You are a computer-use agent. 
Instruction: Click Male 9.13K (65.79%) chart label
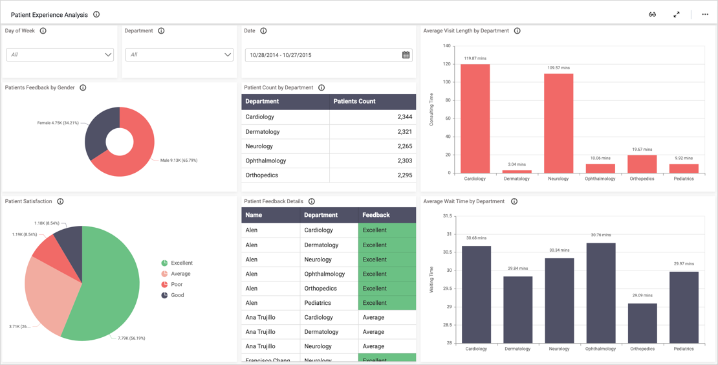pyautogui.click(x=179, y=160)
